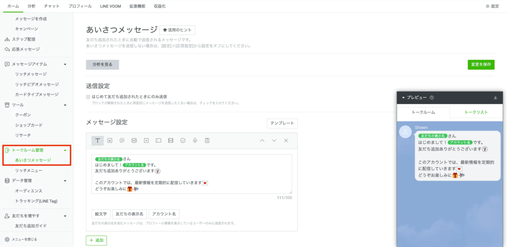Move the message block up with arrow
This screenshot has width=507, height=247.
coord(262,140)
